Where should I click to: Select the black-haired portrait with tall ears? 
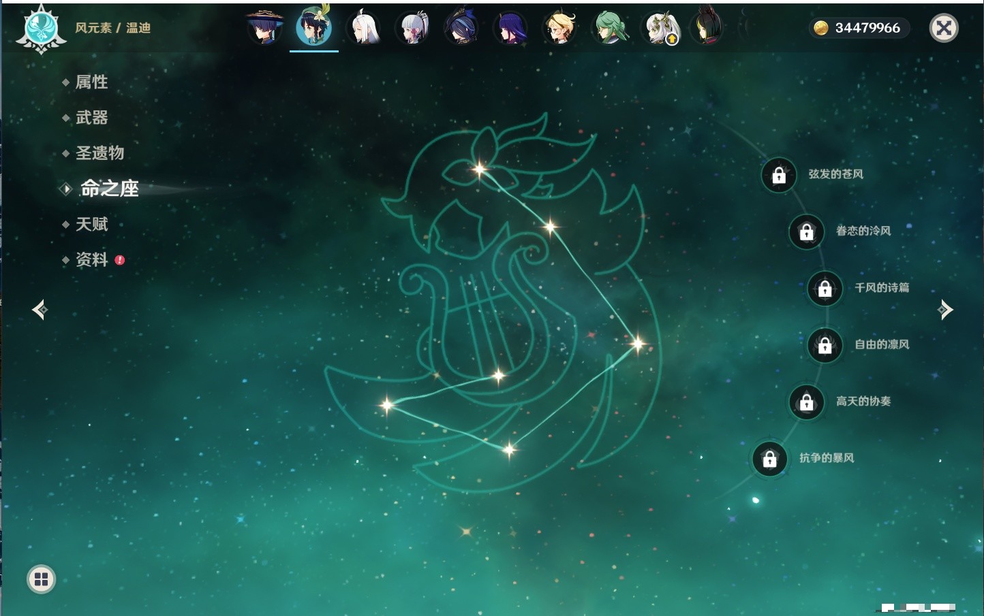point(707,28)
